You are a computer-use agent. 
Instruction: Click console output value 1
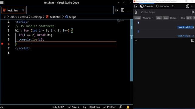click(138, 31)
